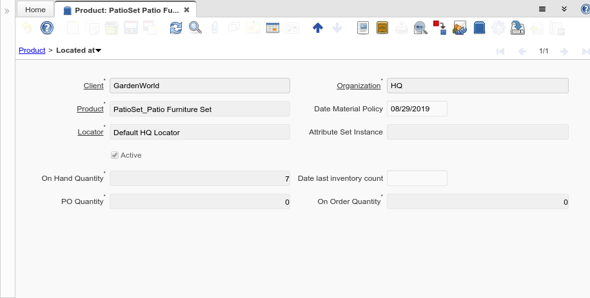Open the Find record magnifier

[195, 28]
